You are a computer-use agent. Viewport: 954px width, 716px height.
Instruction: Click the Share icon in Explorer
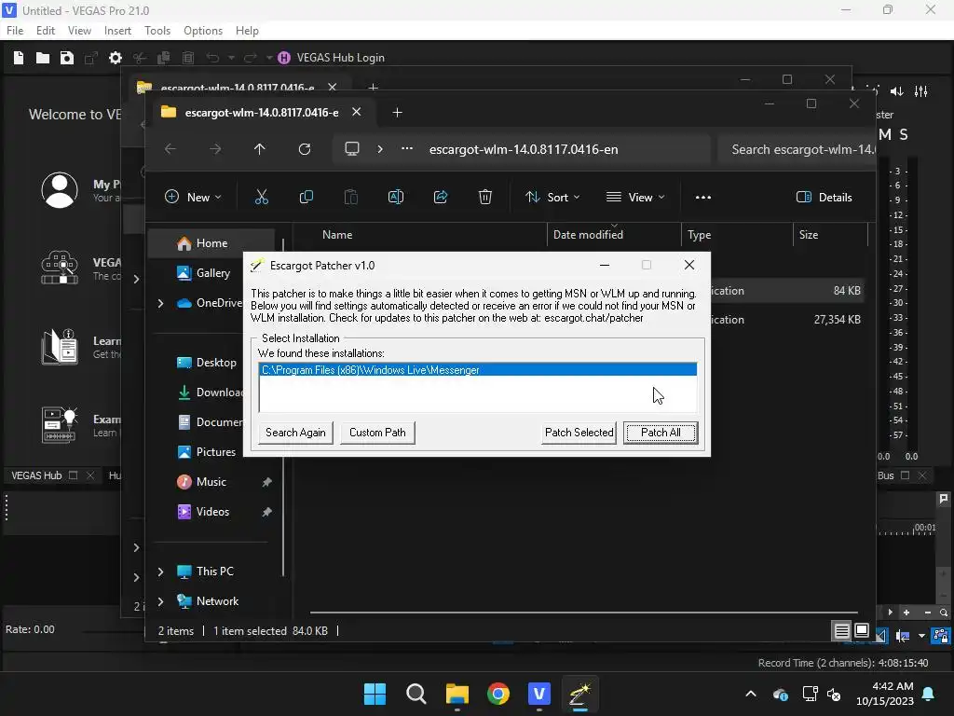[441, 198]
